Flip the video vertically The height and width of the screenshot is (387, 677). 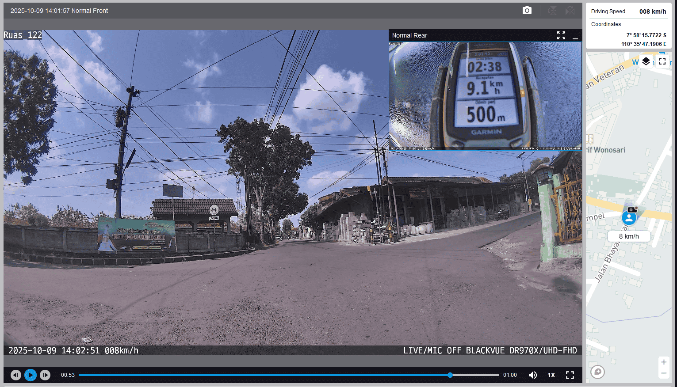tap(552, 11)
